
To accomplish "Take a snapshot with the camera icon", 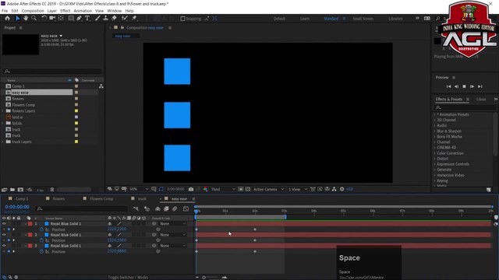I will pyautogui.click(x=191, y=189).
